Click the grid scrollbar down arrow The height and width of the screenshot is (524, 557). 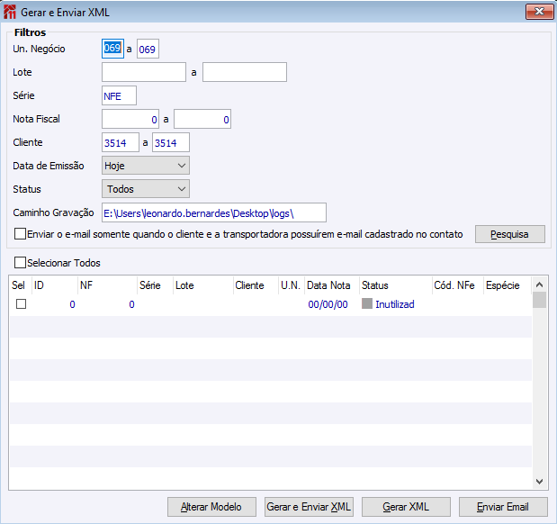pos(539,482)
